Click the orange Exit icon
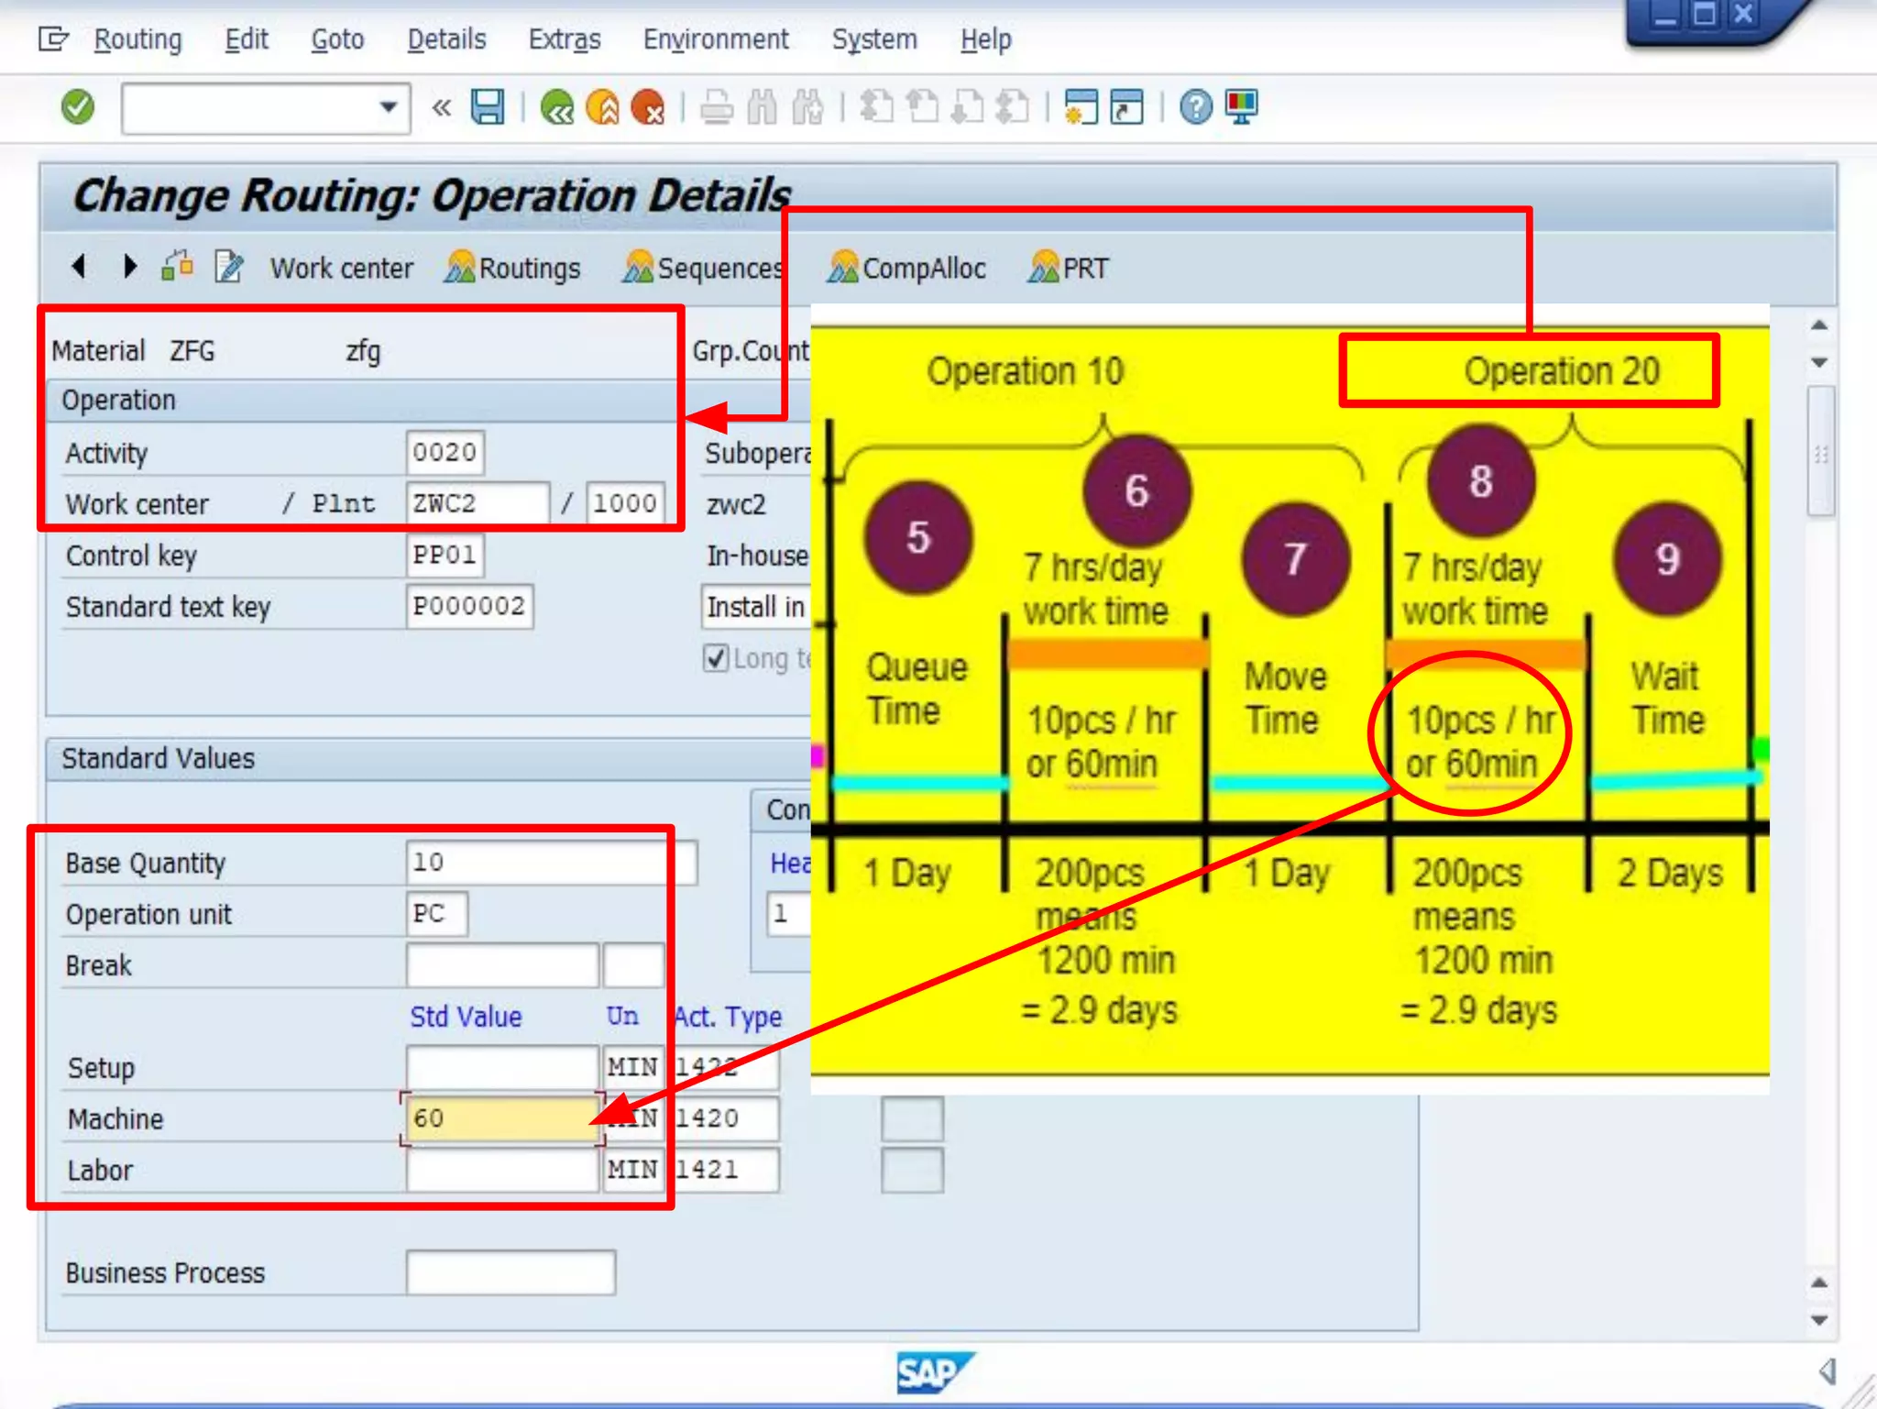 click(x=602, y=107)
